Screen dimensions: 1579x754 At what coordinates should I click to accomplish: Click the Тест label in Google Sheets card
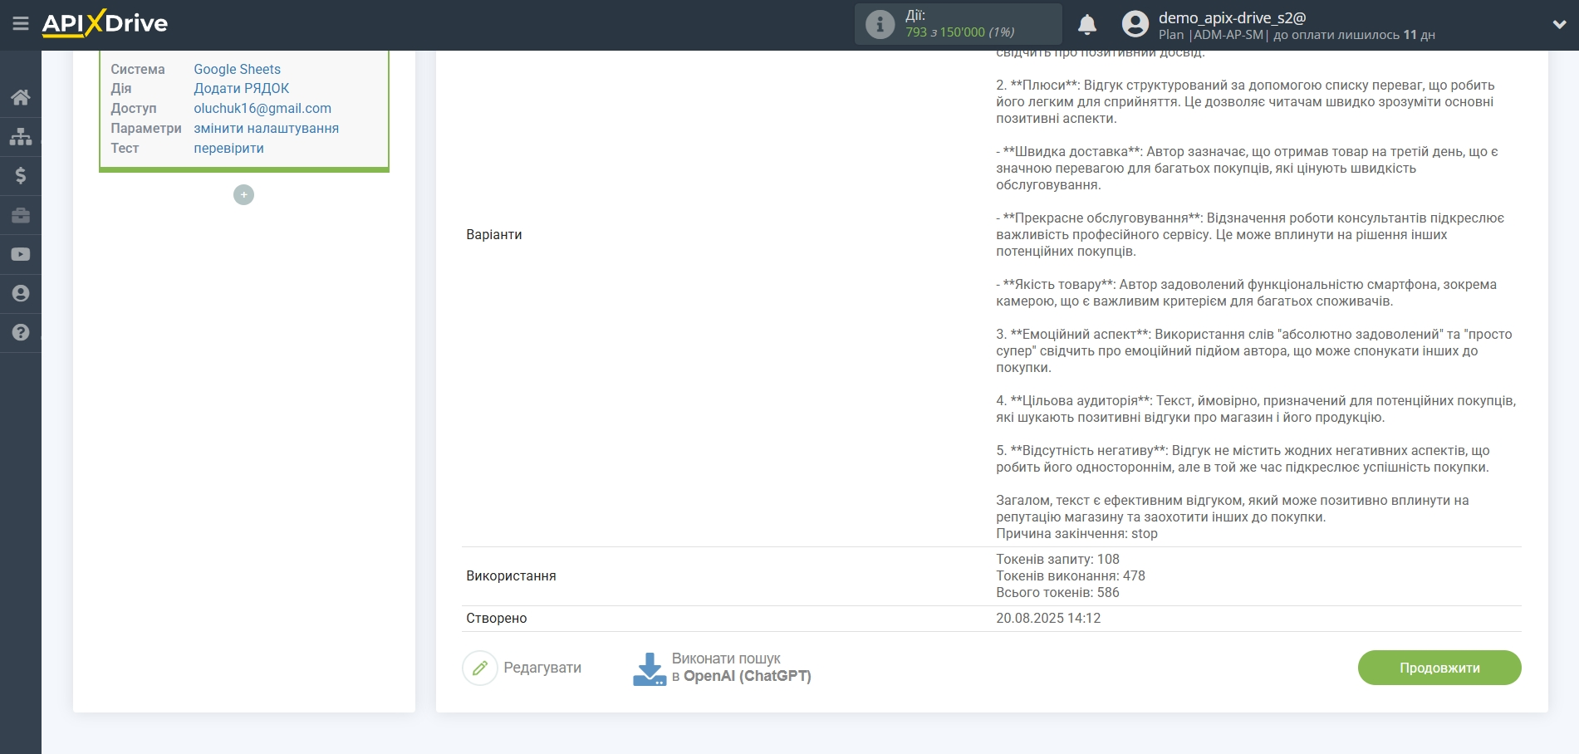coord(125,148)
